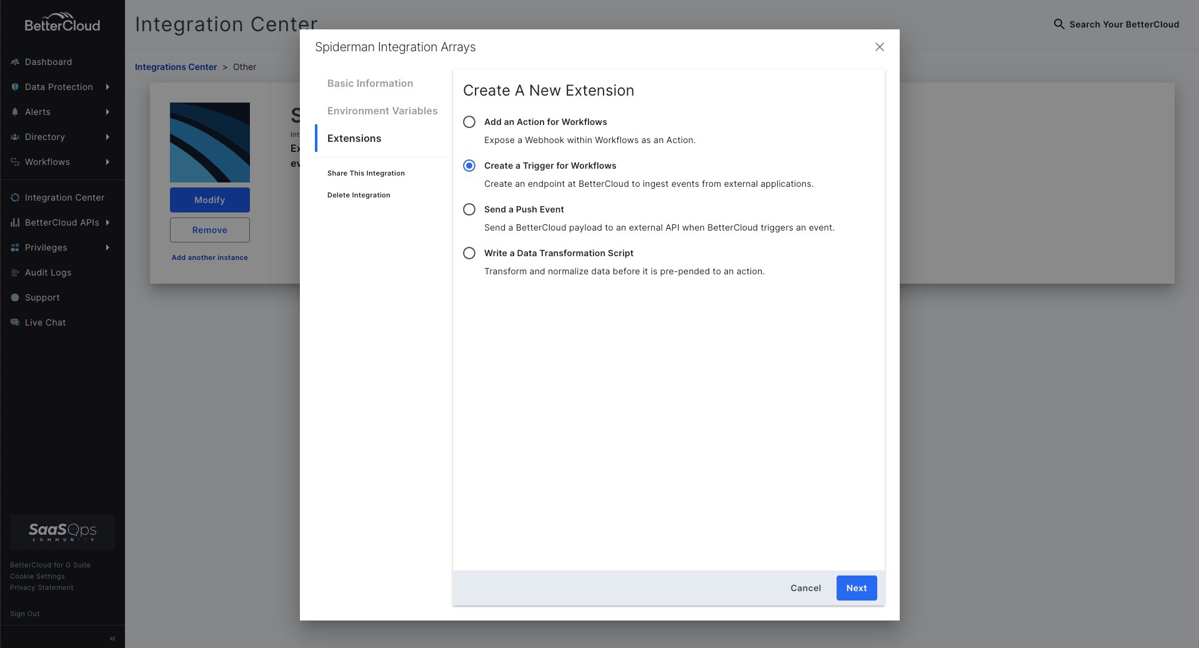This screenshot has height=648, width=1199.
Task: Click the Alerts bell icon
Action: (15, 112)
